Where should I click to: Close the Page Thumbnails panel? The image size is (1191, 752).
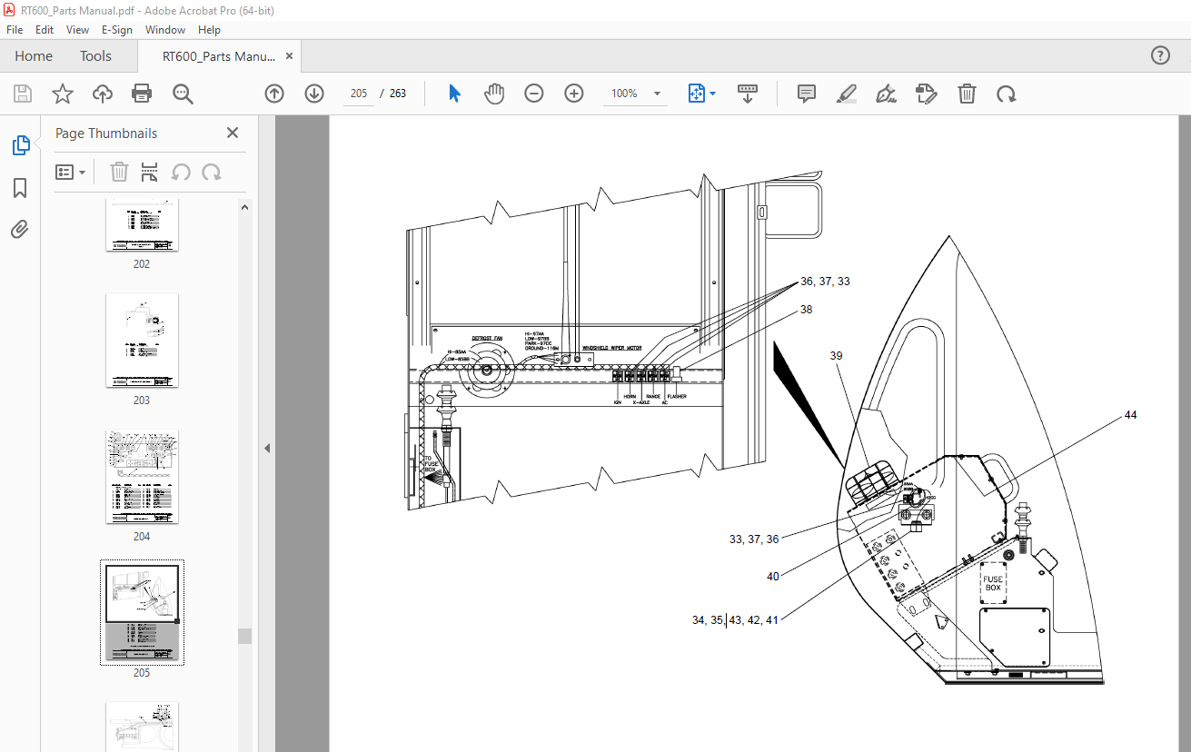(x=233, y=133)
